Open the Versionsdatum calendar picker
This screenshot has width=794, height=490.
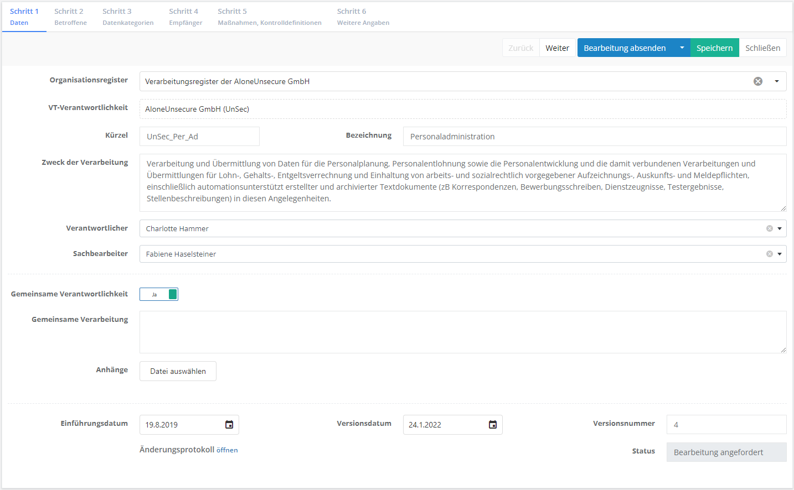pyautogui.click(x=493, y=425)
